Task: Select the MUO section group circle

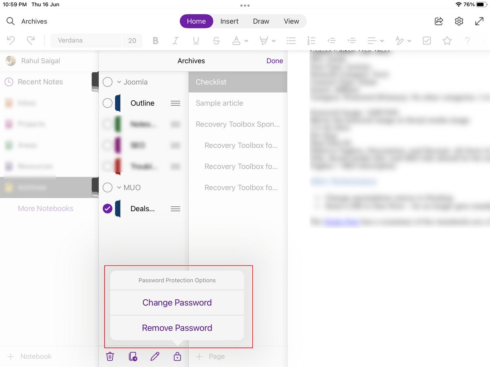Action: (x=107, y=188)
